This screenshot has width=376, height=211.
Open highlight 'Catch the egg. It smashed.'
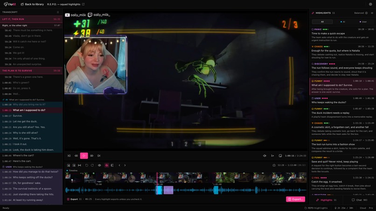pos(342,184)
